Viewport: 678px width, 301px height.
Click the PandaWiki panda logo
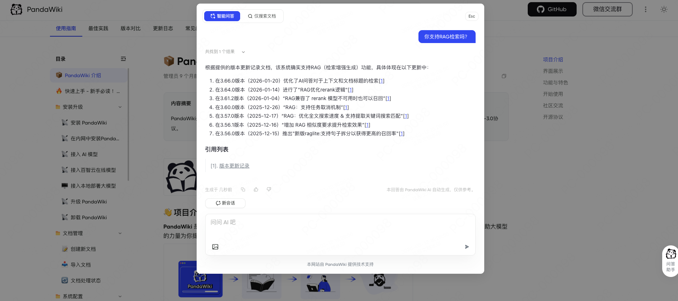[17, 9]
